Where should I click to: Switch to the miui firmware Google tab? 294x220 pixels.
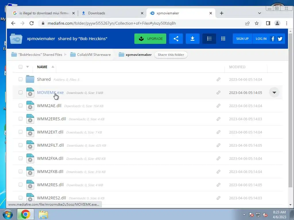tap(44, 13)
